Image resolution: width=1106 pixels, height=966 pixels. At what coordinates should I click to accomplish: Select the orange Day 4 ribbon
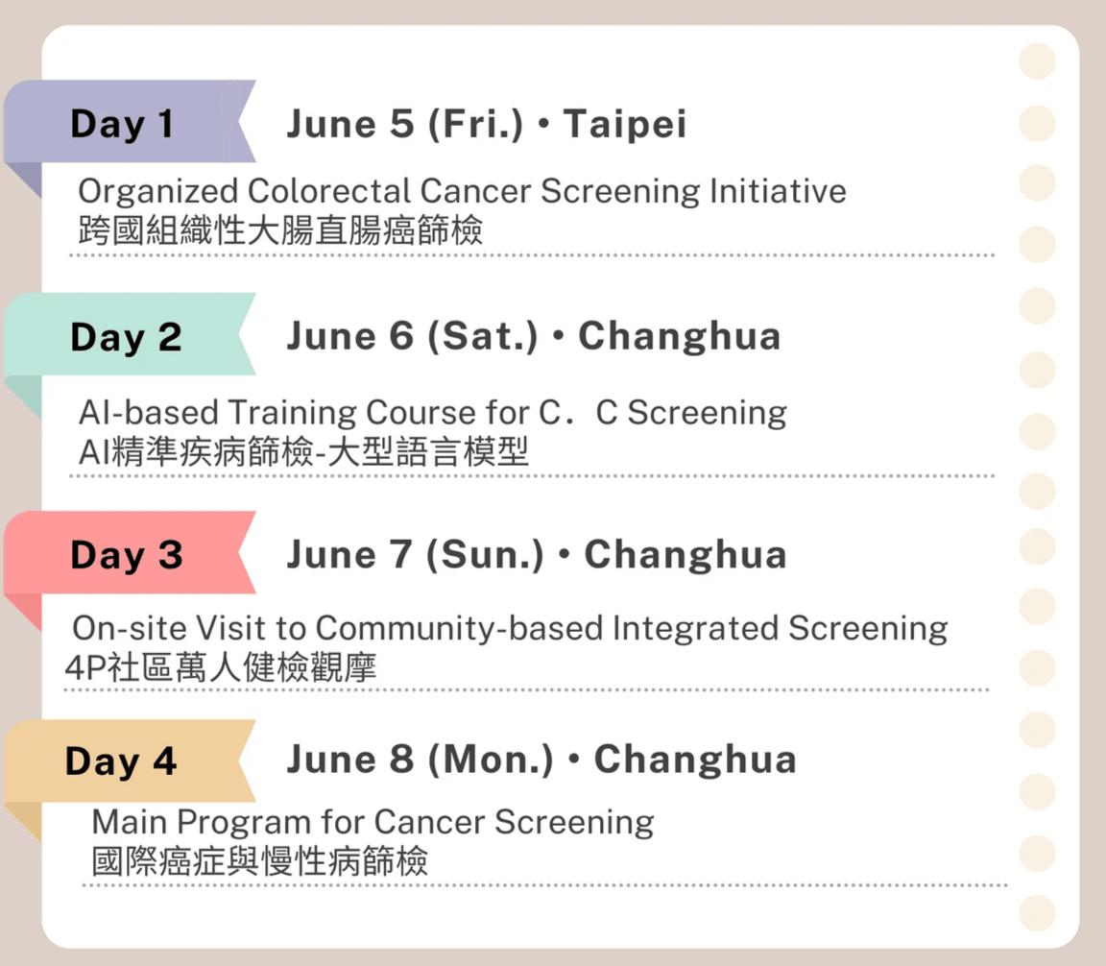point(122,761)
